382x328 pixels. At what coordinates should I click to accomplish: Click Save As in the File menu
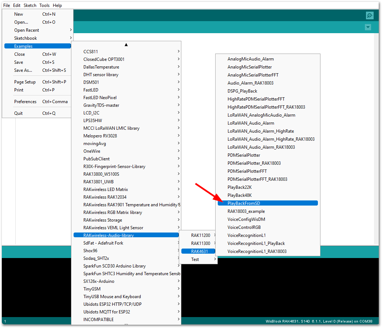23,70
